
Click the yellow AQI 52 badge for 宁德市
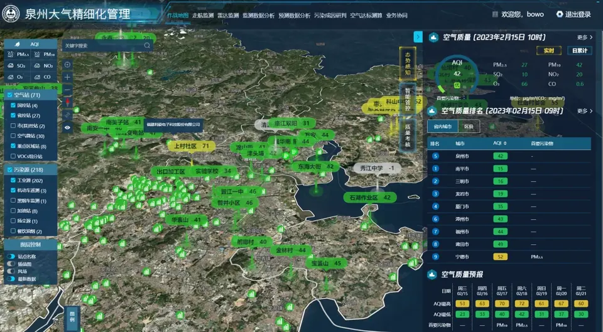[501, 257]
